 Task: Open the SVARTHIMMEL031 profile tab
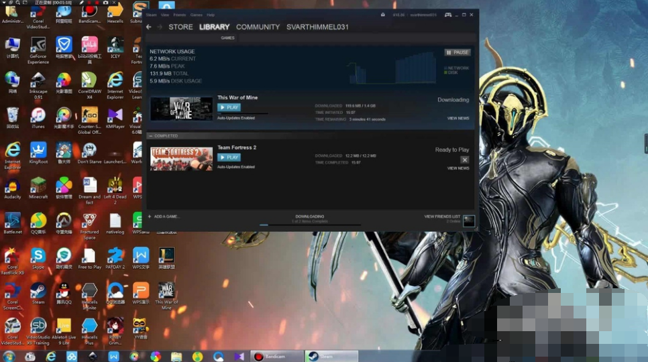click(317, 27)
